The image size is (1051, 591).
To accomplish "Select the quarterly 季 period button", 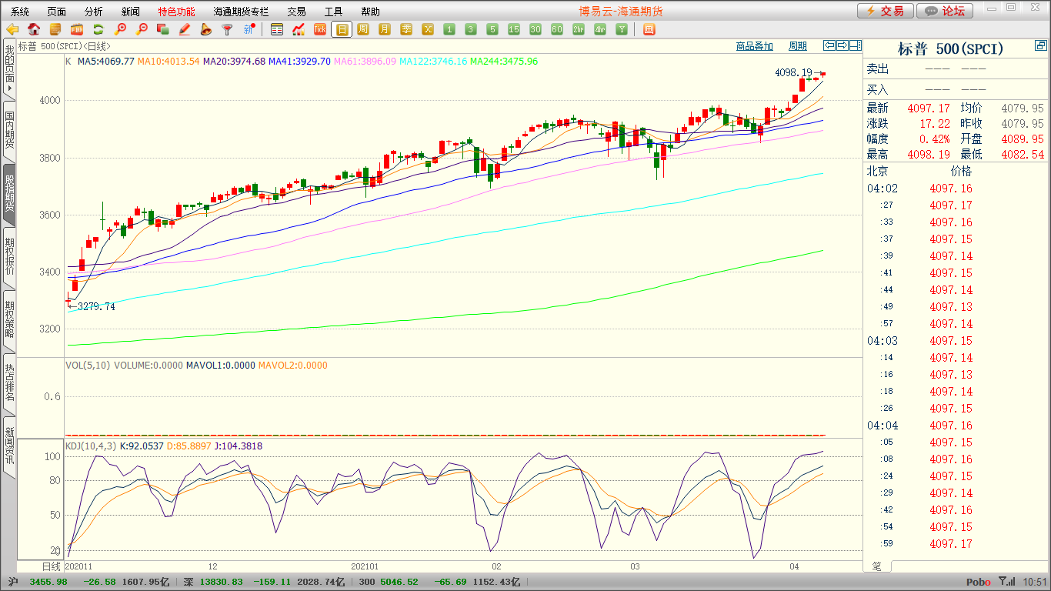I will 406,29.
